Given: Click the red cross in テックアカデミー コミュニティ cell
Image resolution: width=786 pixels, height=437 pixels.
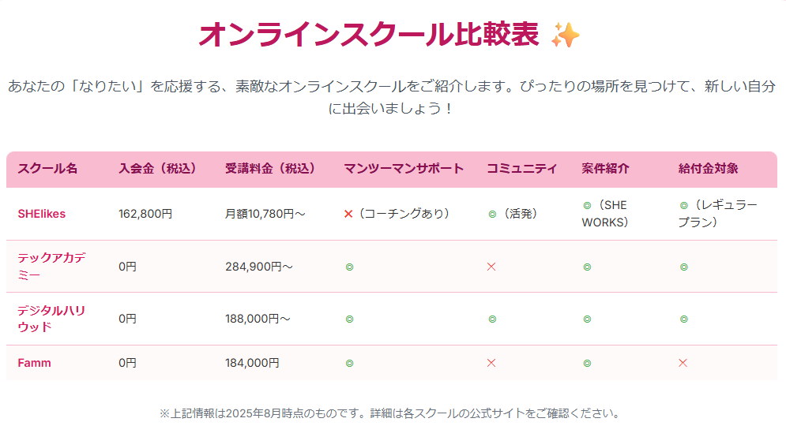Looking at the screenshot, I should click(491, 267).
